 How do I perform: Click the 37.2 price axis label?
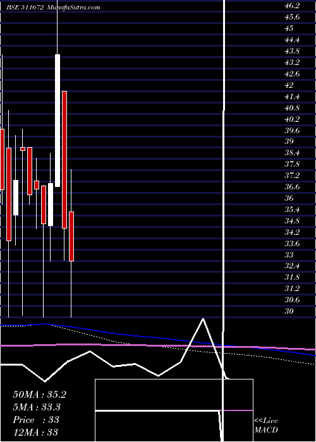click(292, 176)
